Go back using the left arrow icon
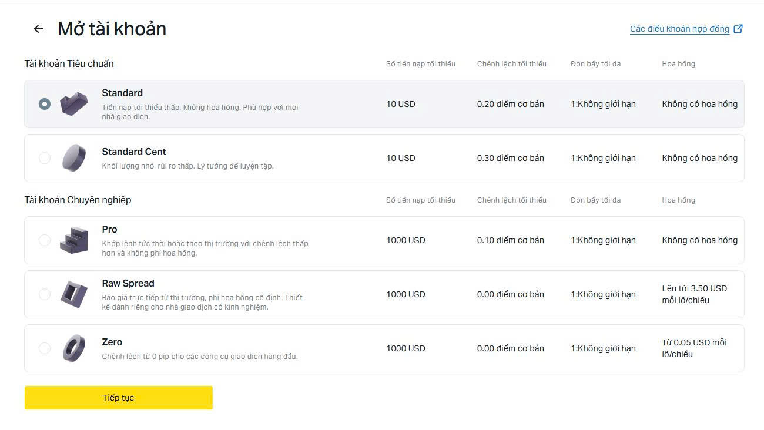The image size is (764, 430). coord(39,29)
